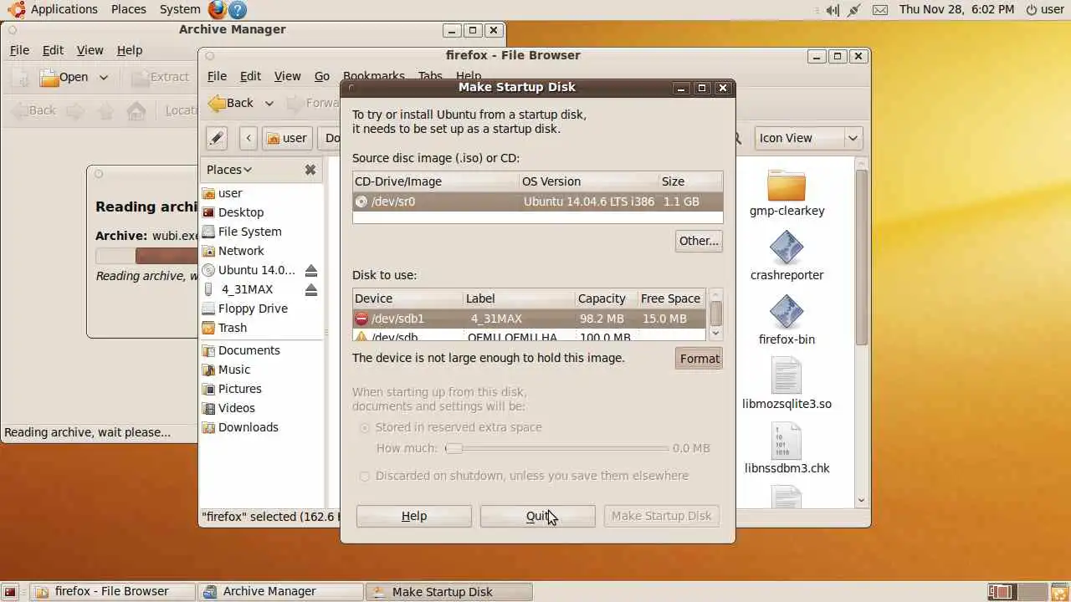This screenshot has width=1071, height=602.
Task: Select the crashreporter executable icon
Action: (787, 249)
